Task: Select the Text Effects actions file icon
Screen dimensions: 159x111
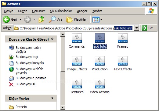Action: (123, 61)
